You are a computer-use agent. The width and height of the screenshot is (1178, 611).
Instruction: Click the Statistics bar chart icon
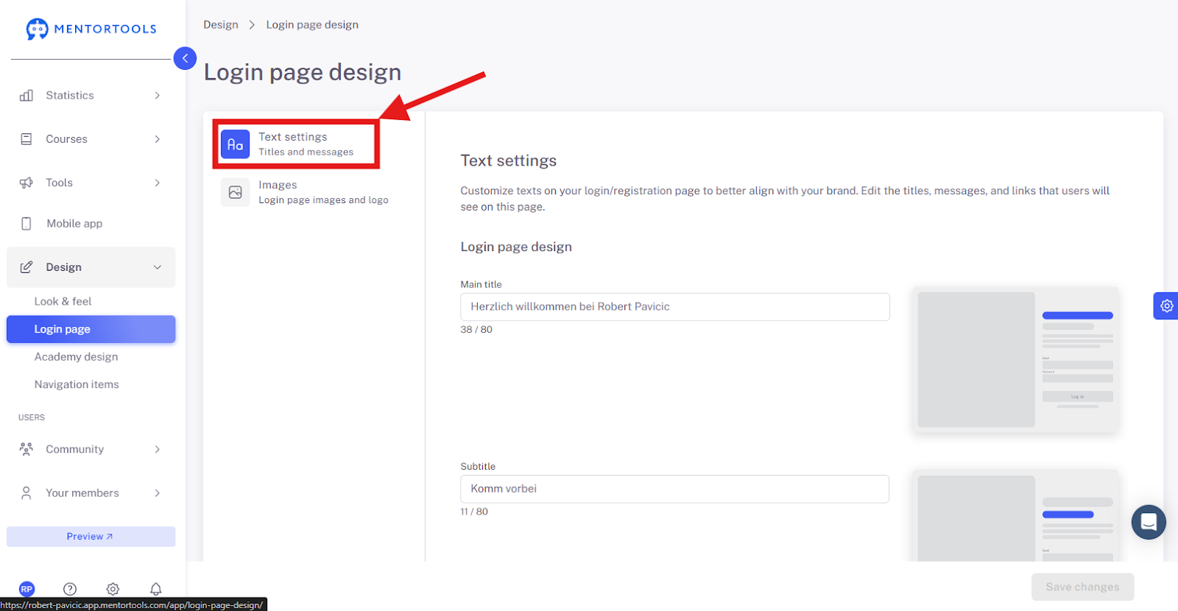[27, 96]
